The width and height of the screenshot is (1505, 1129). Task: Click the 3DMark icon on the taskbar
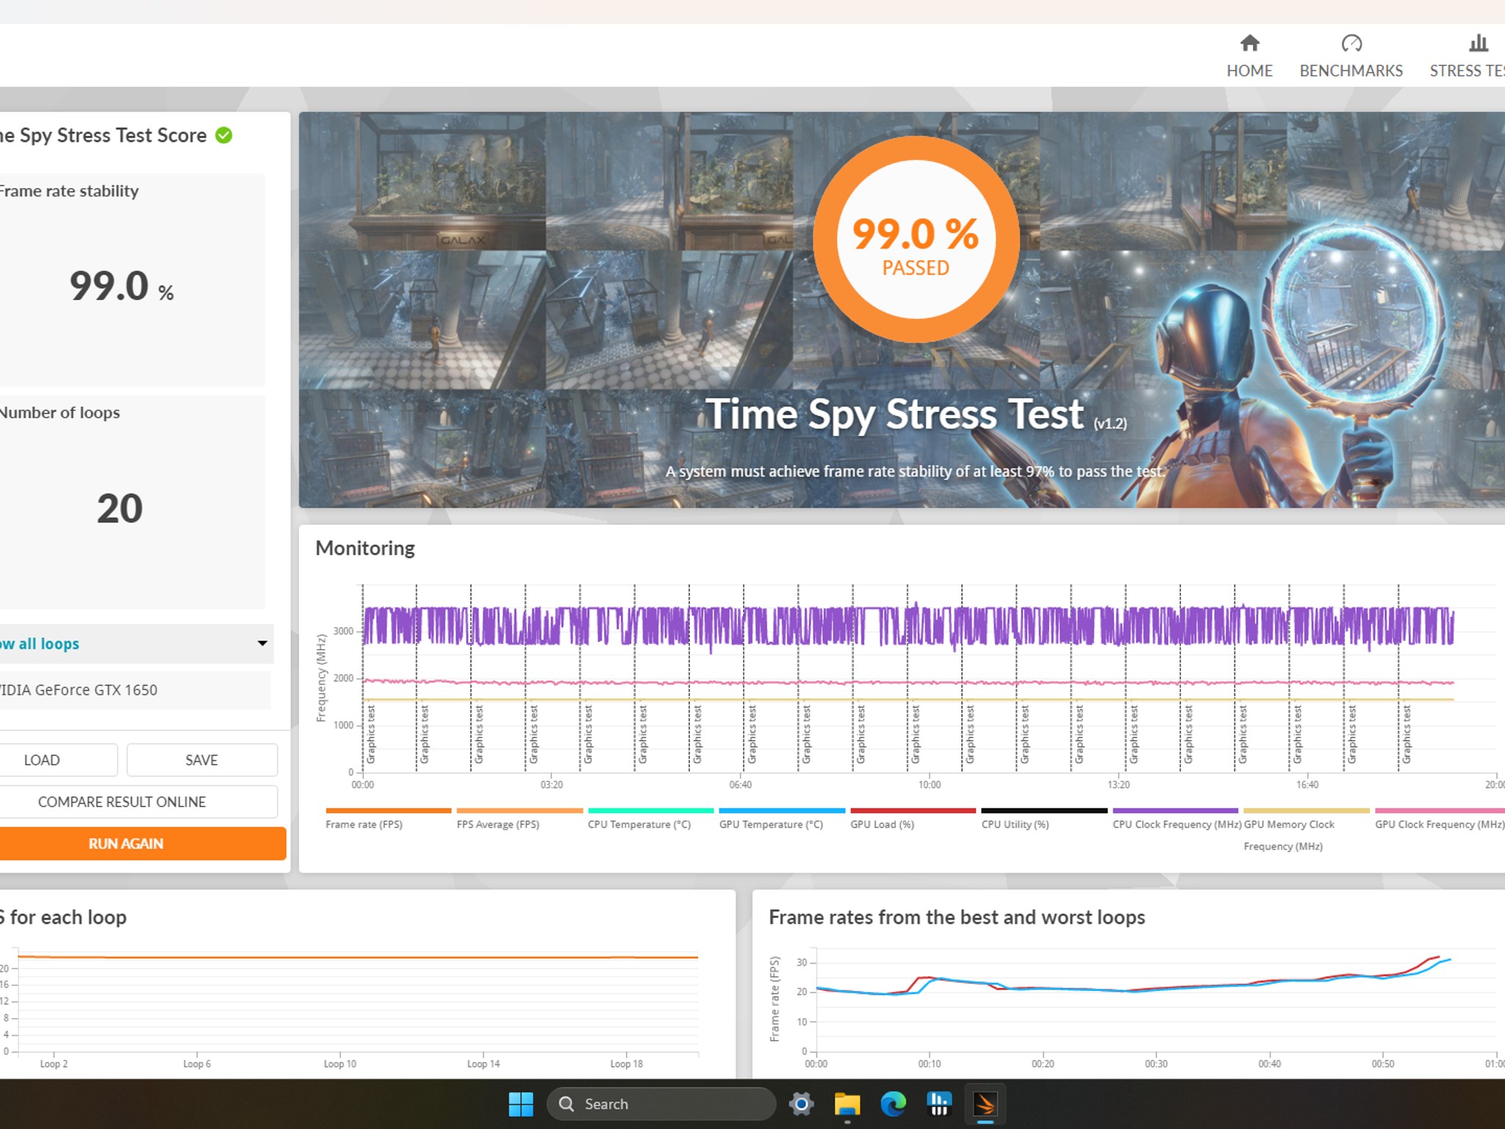[x=985, y=1104]
